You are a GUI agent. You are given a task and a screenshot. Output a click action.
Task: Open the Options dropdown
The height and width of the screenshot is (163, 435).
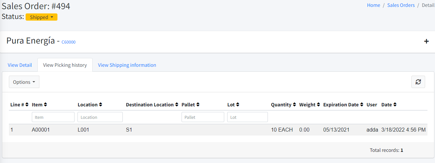point(24,82)
